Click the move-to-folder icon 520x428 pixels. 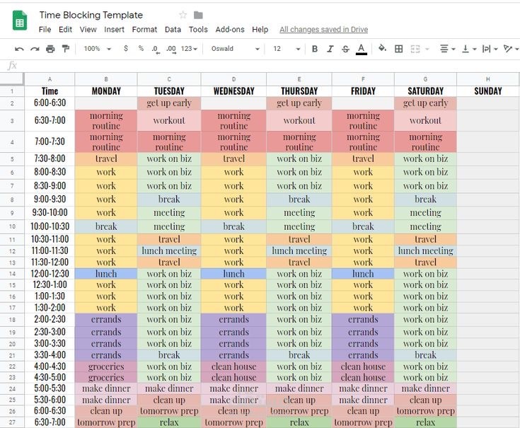[x=198, y=15]
